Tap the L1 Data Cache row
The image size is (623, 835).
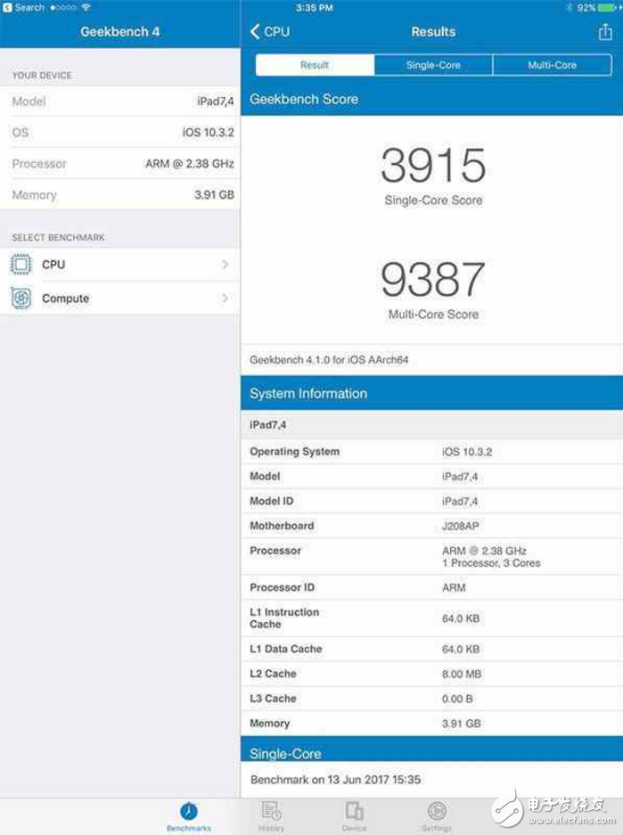click(432, 649)
